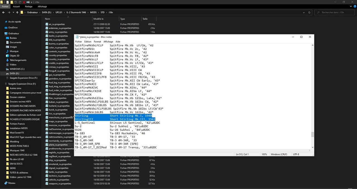This screenshot has height=189, width=357.
Task: Switch to Partage ribbon tab
Action: click(28, 6)
